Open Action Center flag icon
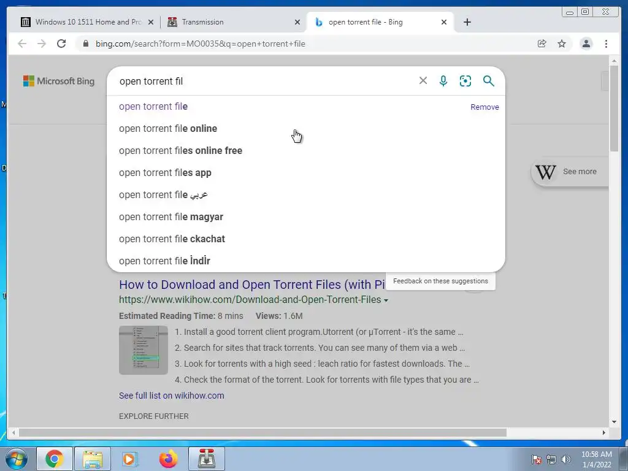The image size is (628, 471). pyautogui.click(x=537, y=459)
